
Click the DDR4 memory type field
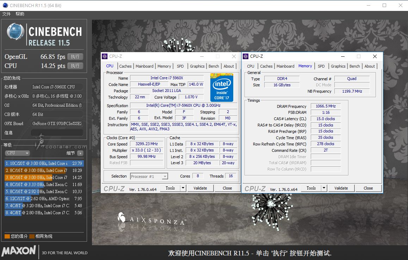[x=282, y=79]
